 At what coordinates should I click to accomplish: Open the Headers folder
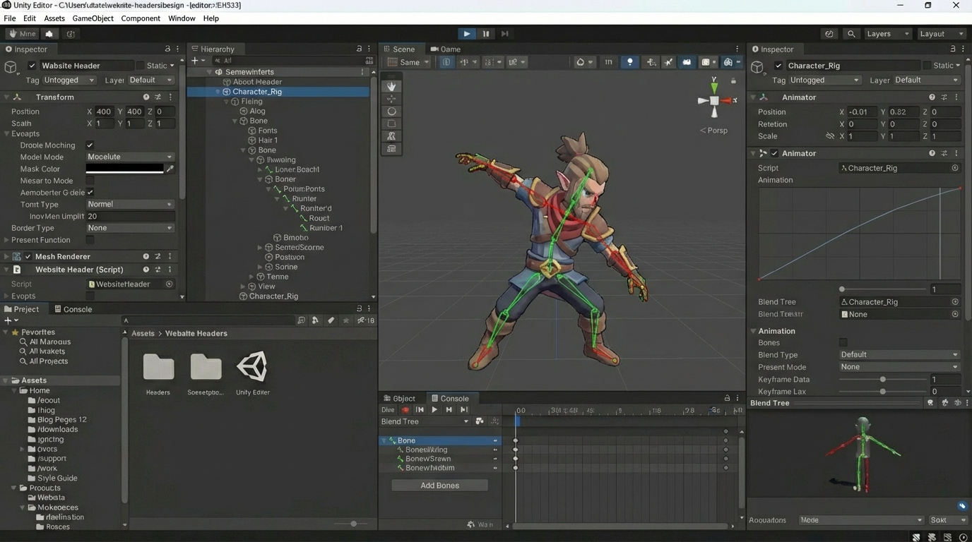[158, 367]
